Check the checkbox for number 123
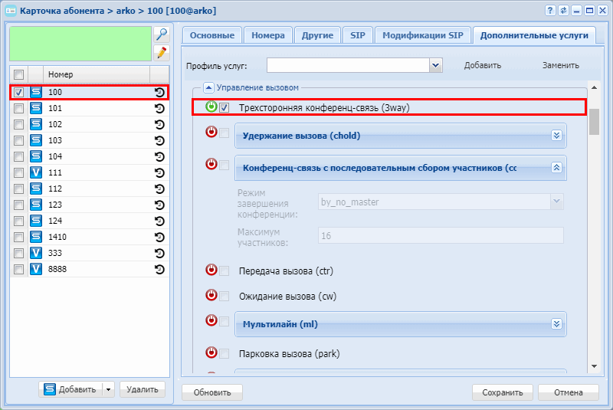 [18, 205]
